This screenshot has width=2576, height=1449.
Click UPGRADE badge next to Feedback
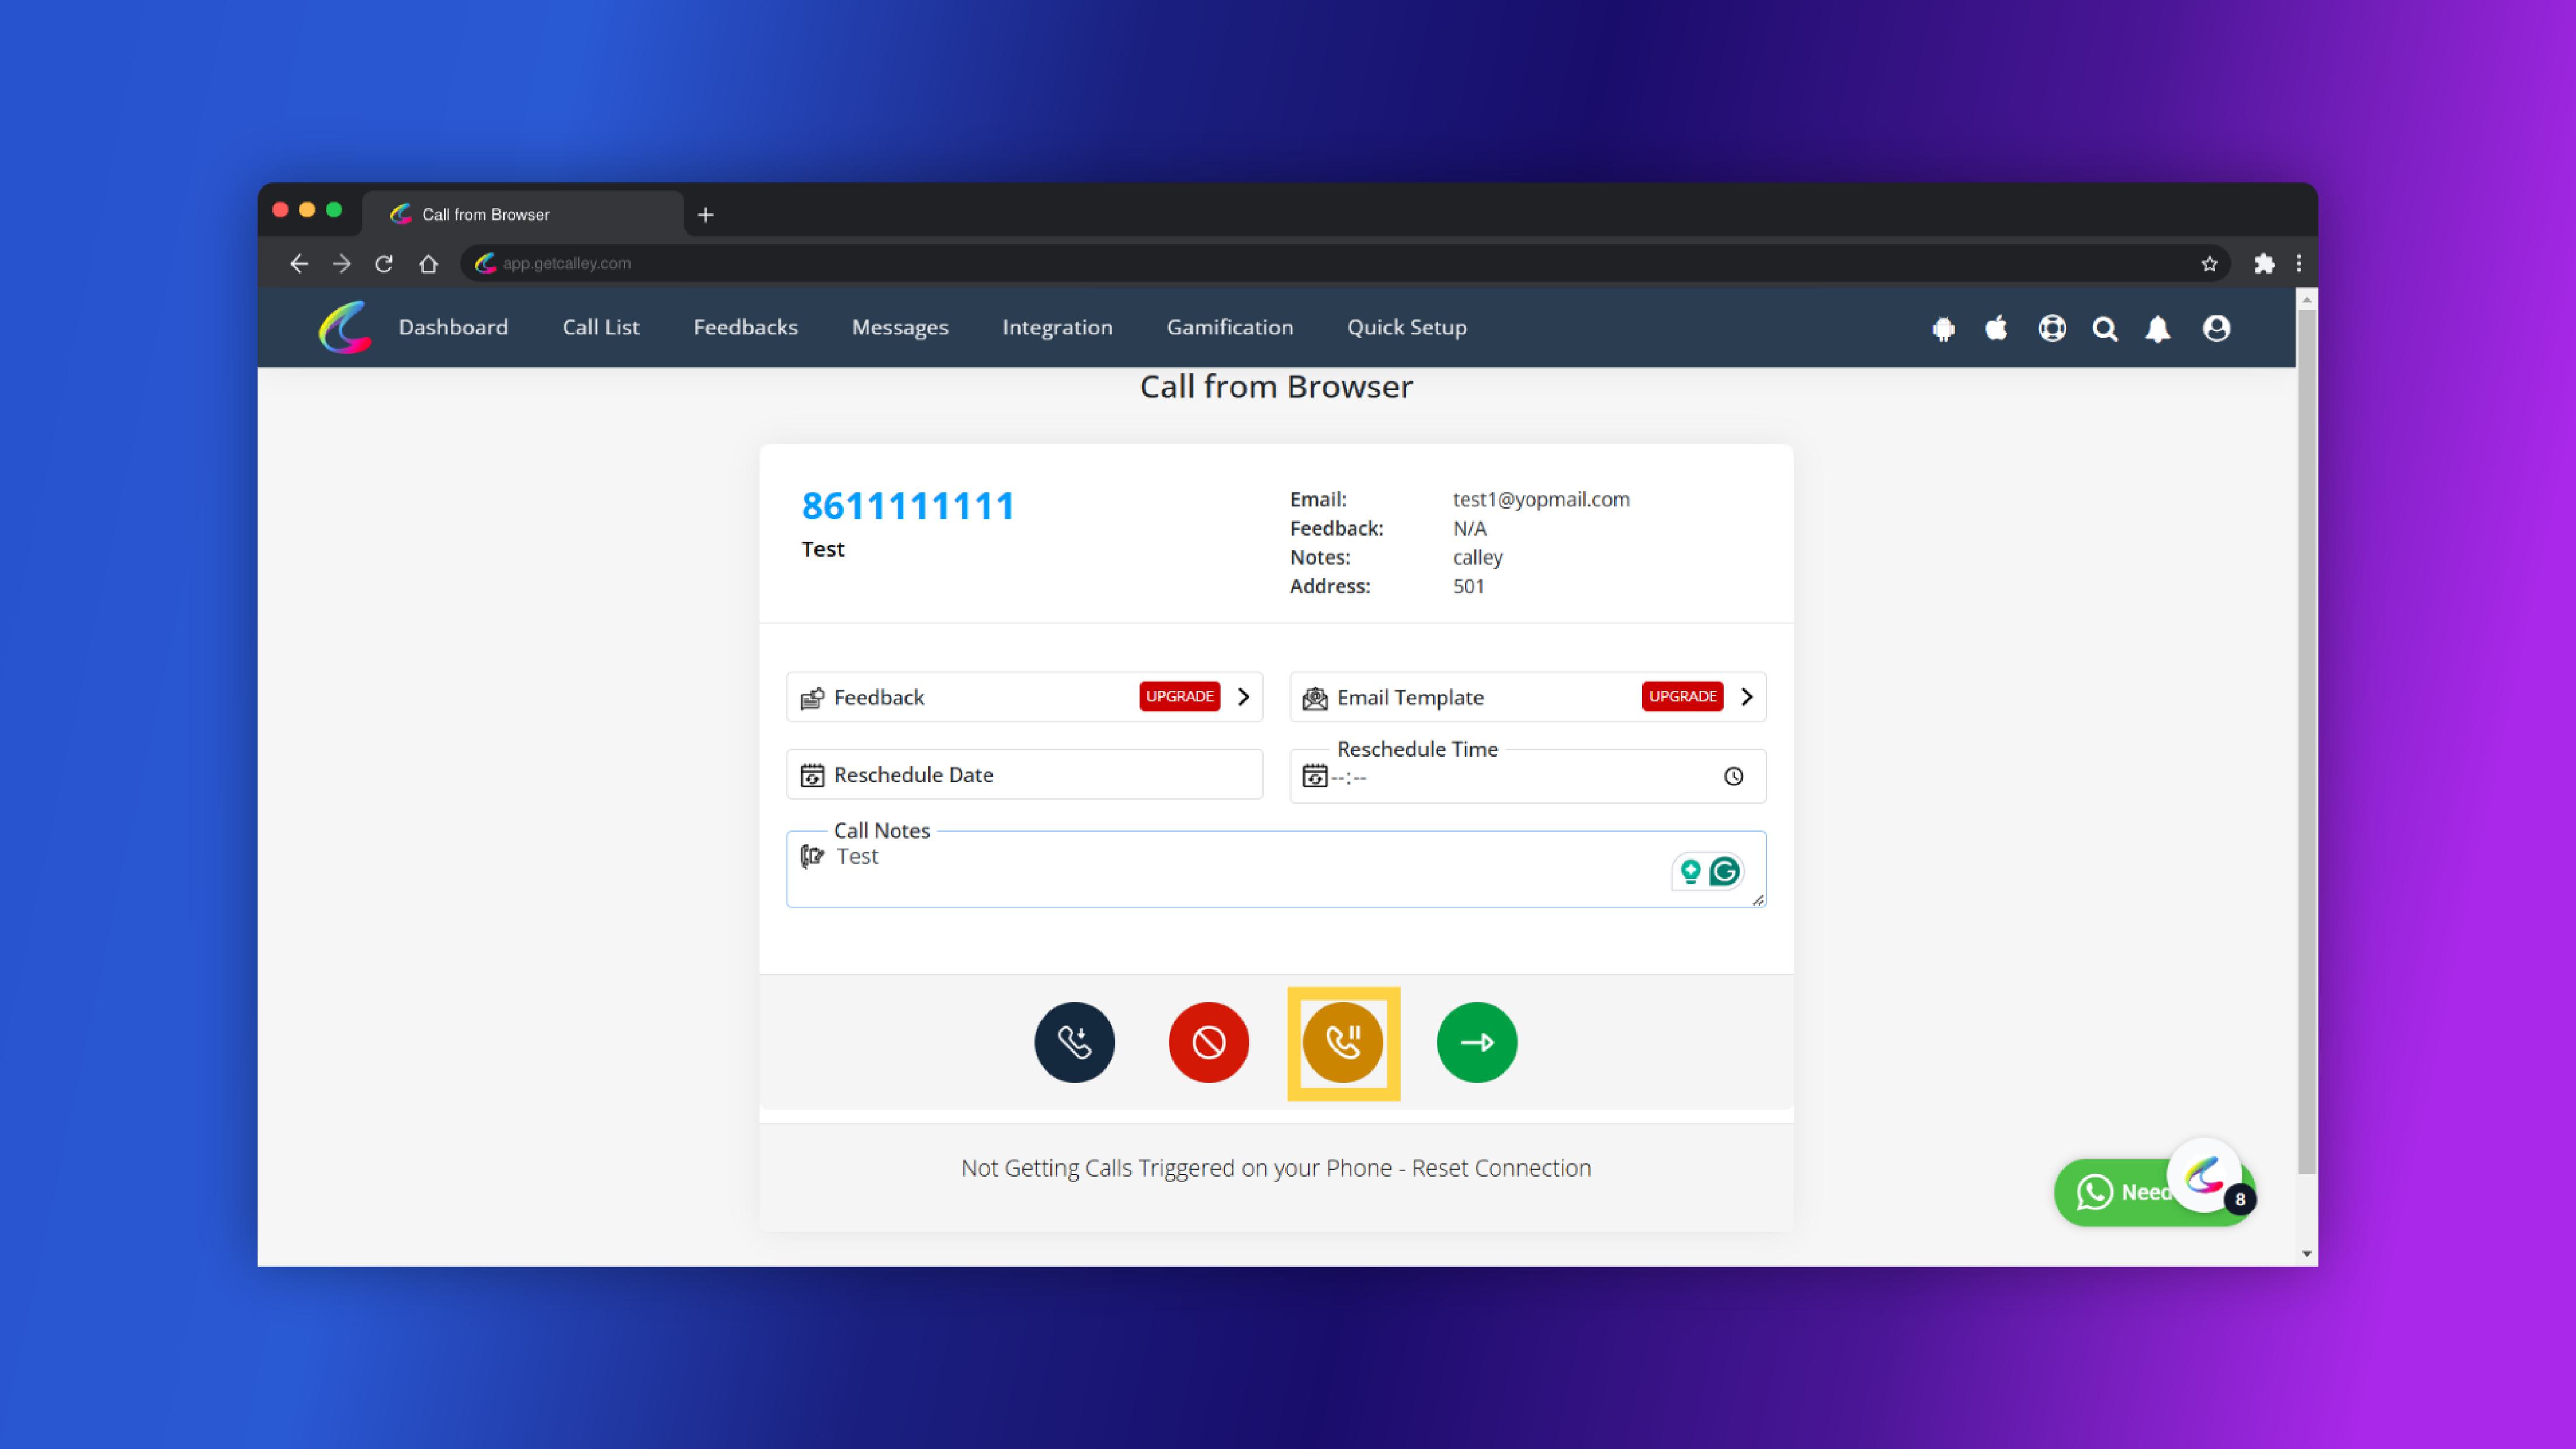coord(1179,696)
